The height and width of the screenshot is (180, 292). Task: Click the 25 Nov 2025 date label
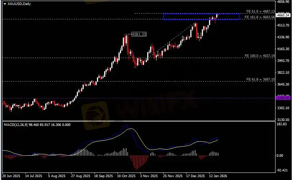click(173, 176)
